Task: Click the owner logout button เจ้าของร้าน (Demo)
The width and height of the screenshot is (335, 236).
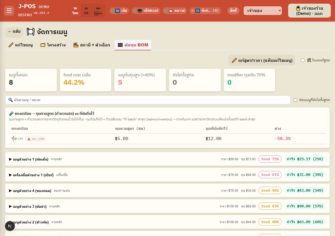Action: coord(309,11)
